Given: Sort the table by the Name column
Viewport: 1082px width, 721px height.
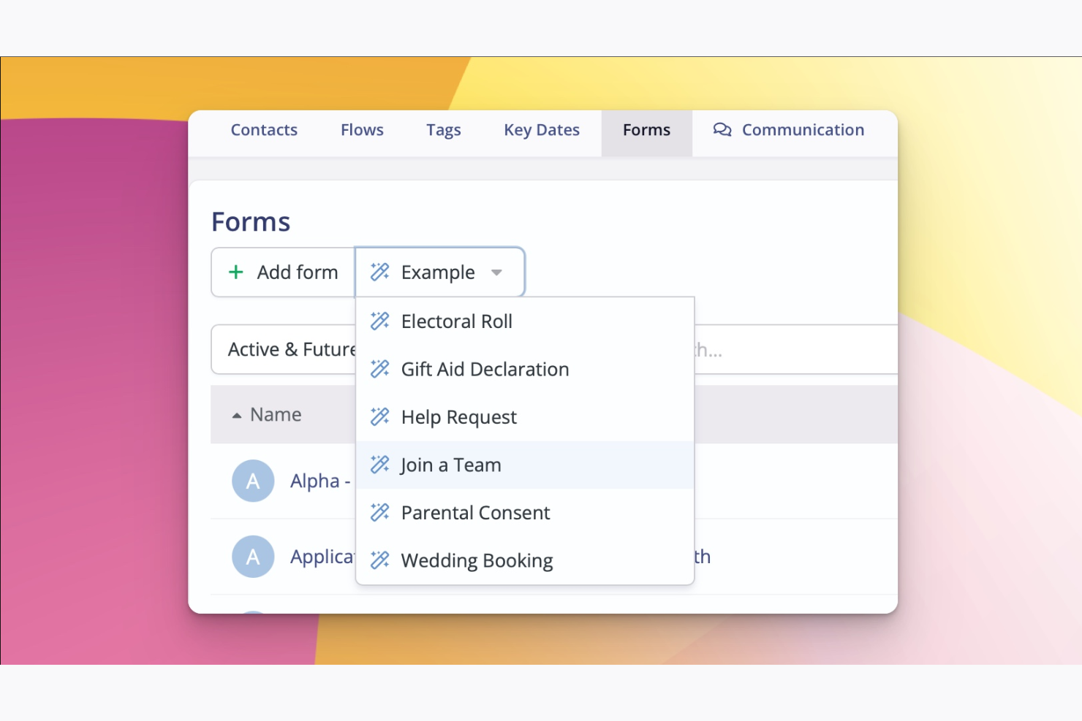Looking at the screenshot, I should [276, 415].
